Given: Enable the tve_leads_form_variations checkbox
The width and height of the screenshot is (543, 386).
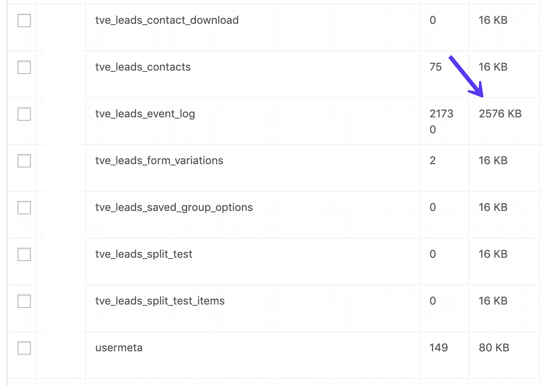Looking at the screenshot, I should 24,160.
